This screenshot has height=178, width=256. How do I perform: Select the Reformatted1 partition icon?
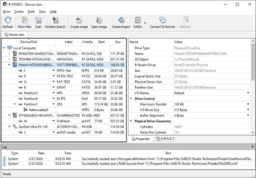pos(25,110)
